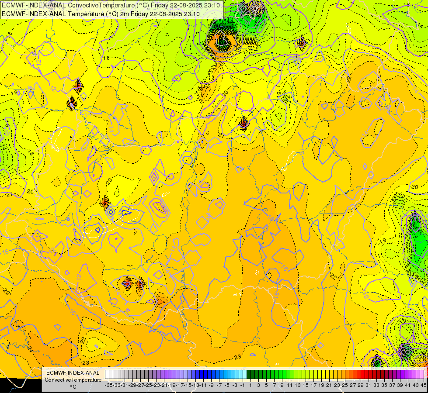Screen dimensions: 428x393
Task: Click the legend scale value -21
Action: pyautogui.click(x=164, y=386)
